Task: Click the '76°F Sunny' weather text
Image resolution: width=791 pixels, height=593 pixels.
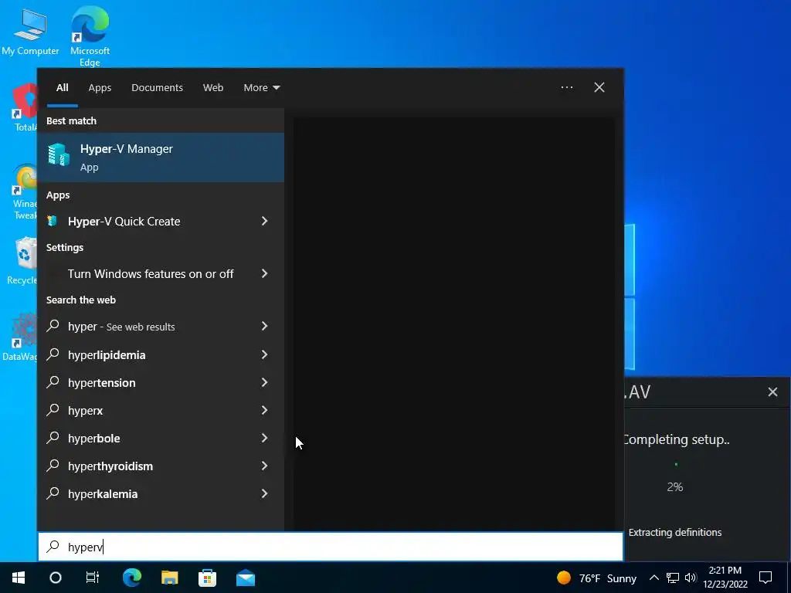Action: (x=608, y=578)
